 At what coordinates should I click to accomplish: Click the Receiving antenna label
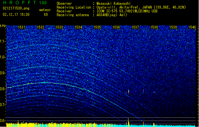73,15
